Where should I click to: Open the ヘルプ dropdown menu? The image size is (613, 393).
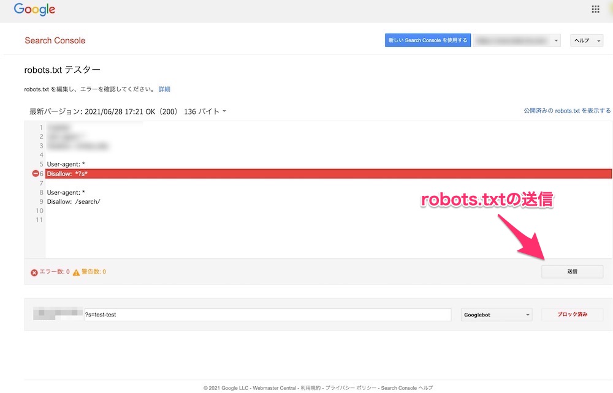point(587,40)
